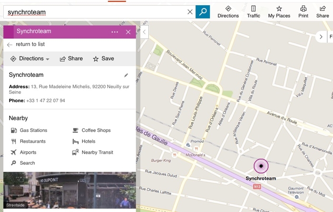333x212 pixels.
Task: Click the Rue Charles Laffitte street label
Action: [x=155, y=190]
